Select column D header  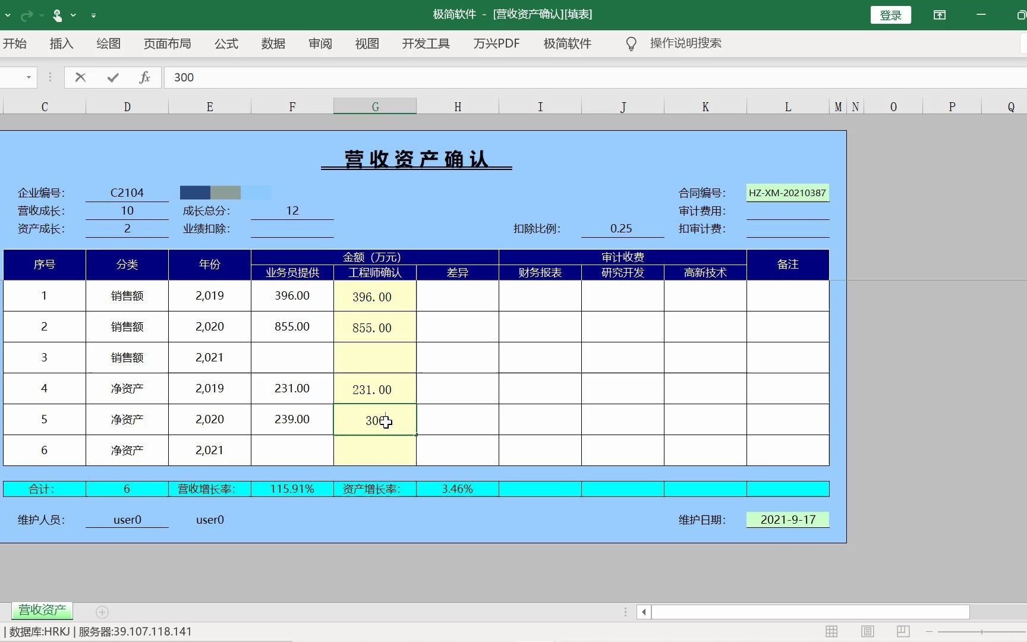[127, 106]
